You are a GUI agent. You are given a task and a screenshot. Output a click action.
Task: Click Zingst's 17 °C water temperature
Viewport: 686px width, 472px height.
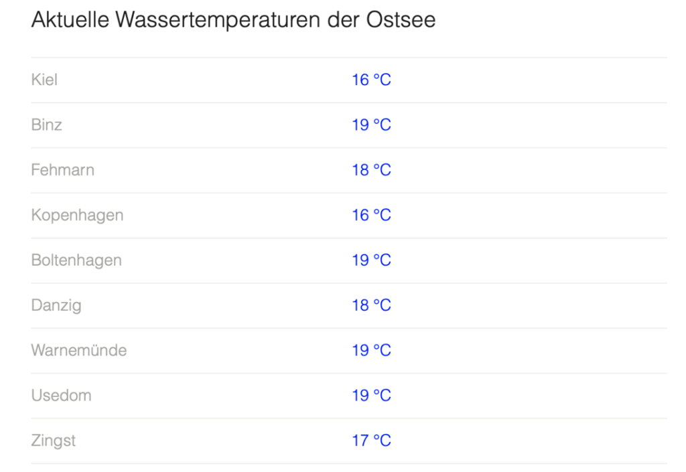[371, 440]
